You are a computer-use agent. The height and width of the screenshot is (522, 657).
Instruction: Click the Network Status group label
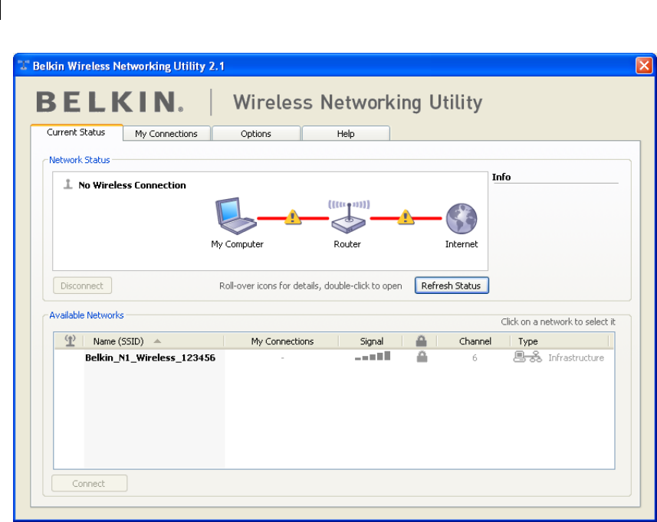pyautogui.click(x=79, y=160)
